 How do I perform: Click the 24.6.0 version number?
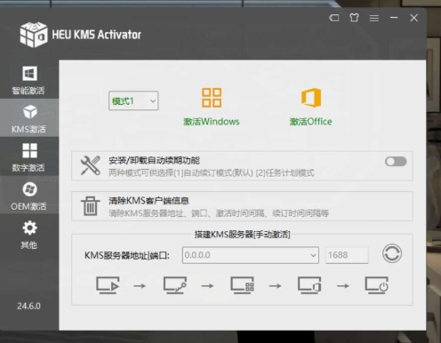[x=28, y=306]
